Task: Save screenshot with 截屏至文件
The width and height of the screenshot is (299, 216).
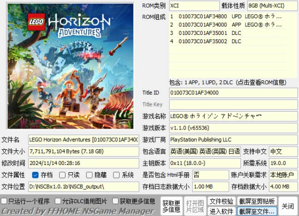Action: pos(257,211)
